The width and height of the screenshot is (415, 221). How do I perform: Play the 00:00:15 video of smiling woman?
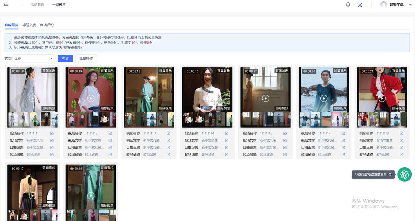click(207, 98)
